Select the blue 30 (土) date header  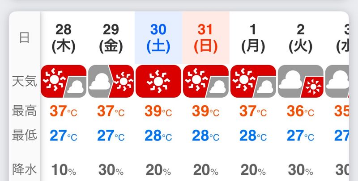pyautogui.click(x=158, y=37)
